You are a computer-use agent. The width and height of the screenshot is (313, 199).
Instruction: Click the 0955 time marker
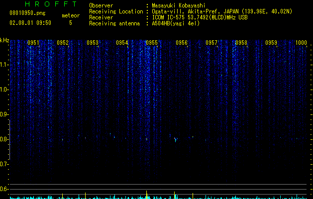point(152,43)
